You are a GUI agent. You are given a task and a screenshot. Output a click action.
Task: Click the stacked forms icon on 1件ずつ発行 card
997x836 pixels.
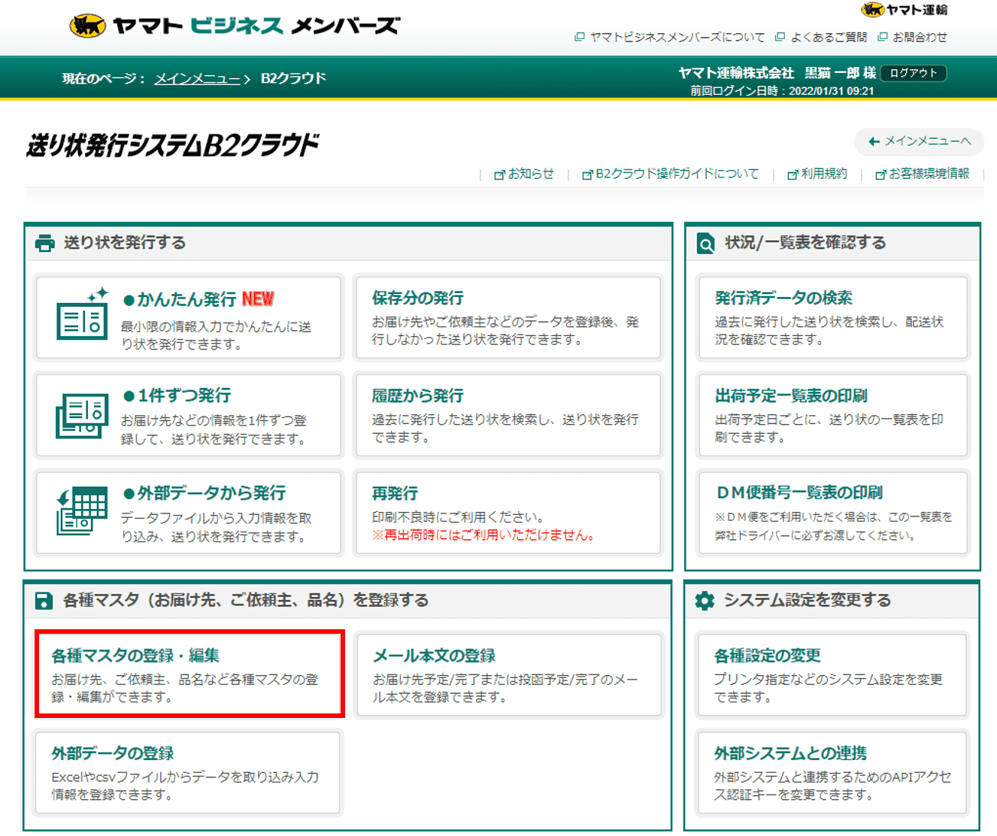point(81,416)
